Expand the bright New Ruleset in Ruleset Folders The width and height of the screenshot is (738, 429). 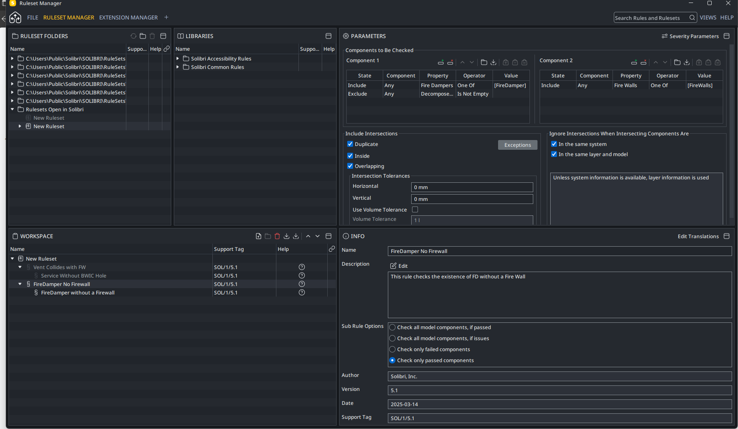point(20,126)
